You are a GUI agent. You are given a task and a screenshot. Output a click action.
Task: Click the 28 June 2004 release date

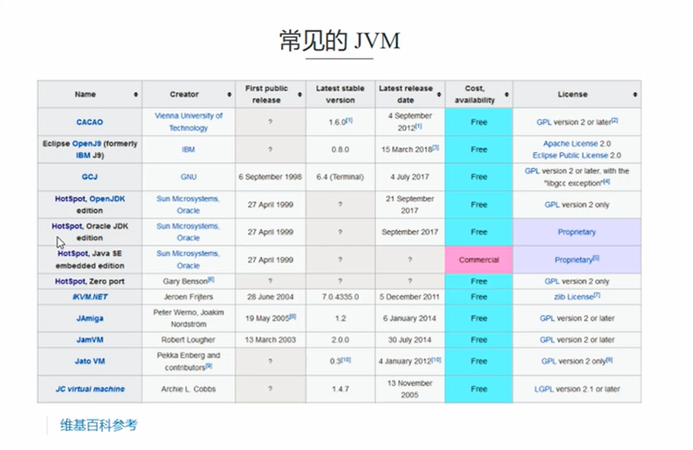270,297
